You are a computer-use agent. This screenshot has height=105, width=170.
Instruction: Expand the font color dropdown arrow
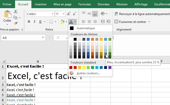coord(75,22)
